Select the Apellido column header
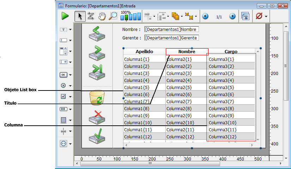Image resolution: width=291 pixels, height=169 pixels. point(144,52)
